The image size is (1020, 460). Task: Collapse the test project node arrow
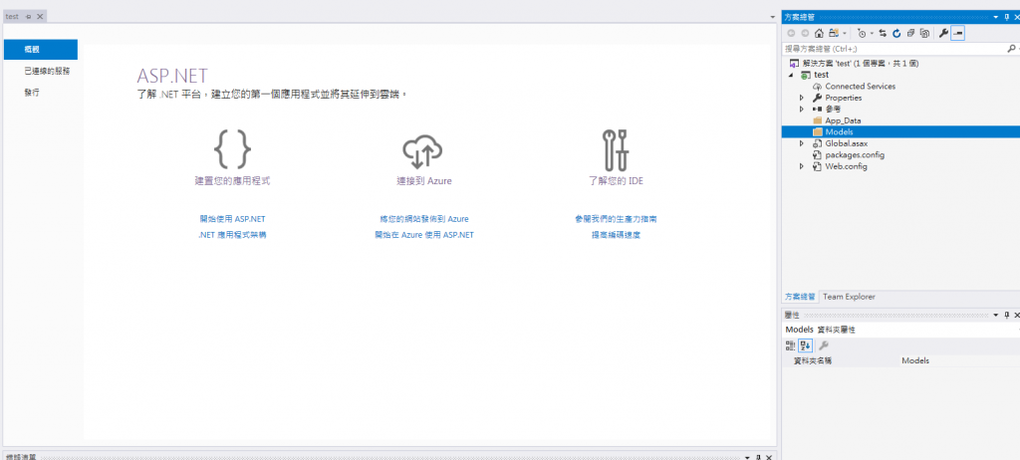pyautogui.click(x=792, y=75)
